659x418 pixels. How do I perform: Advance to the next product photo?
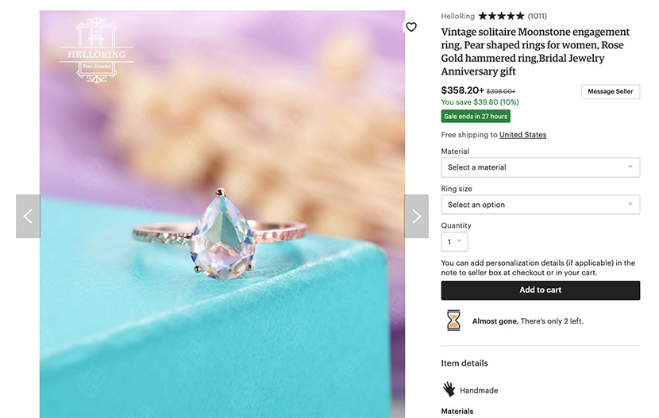417,217
